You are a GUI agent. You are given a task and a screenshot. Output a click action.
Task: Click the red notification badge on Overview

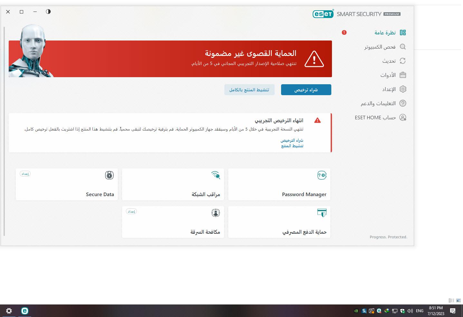[x=344, y=32]
